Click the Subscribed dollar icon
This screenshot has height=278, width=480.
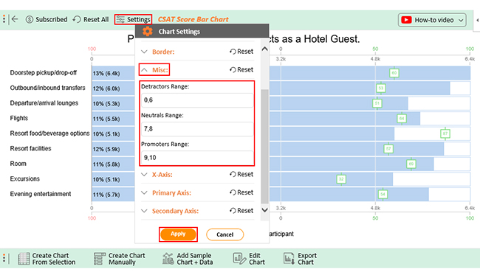(x=29, y=20)
